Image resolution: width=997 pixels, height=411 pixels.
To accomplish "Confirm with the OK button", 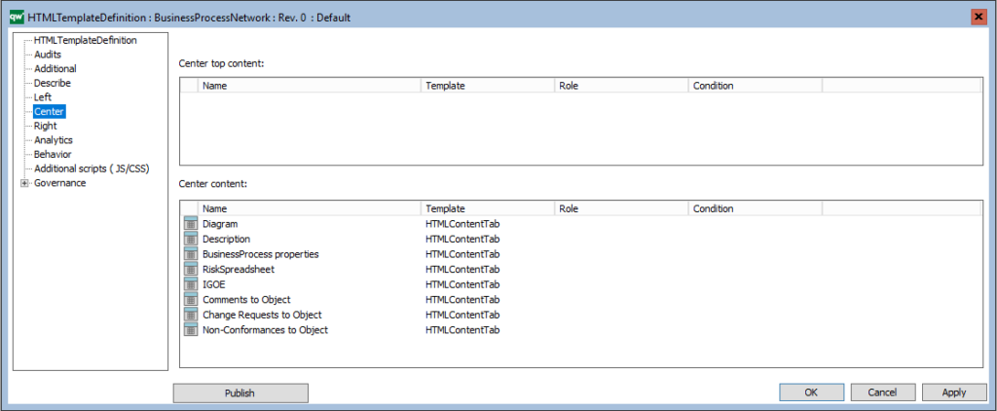I will [x=810, y=392].
